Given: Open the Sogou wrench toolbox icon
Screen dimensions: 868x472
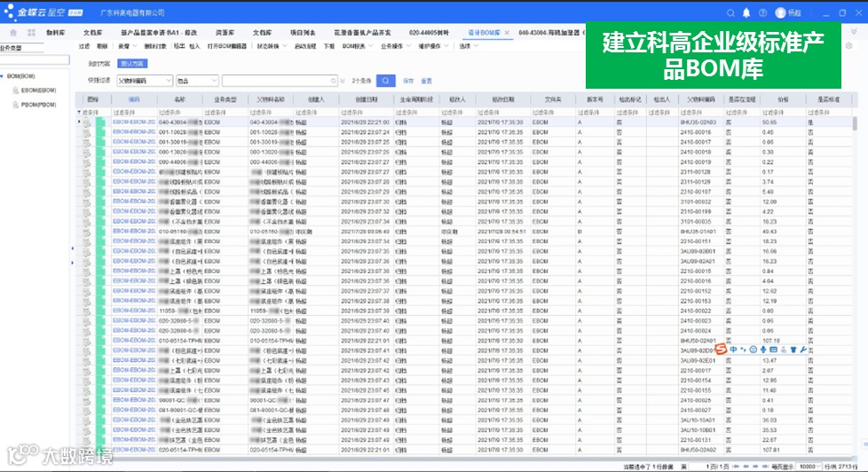Looking at the screenshot, I should coord(803,350).
